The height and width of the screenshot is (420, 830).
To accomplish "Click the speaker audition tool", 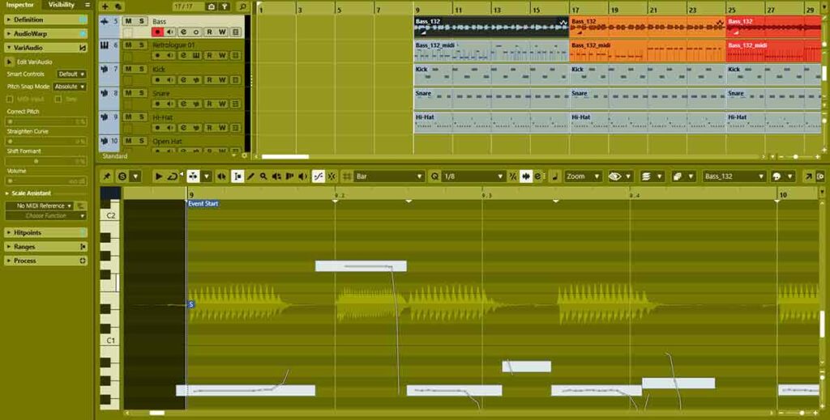I will pyautogui.click(x=302, y=176).
